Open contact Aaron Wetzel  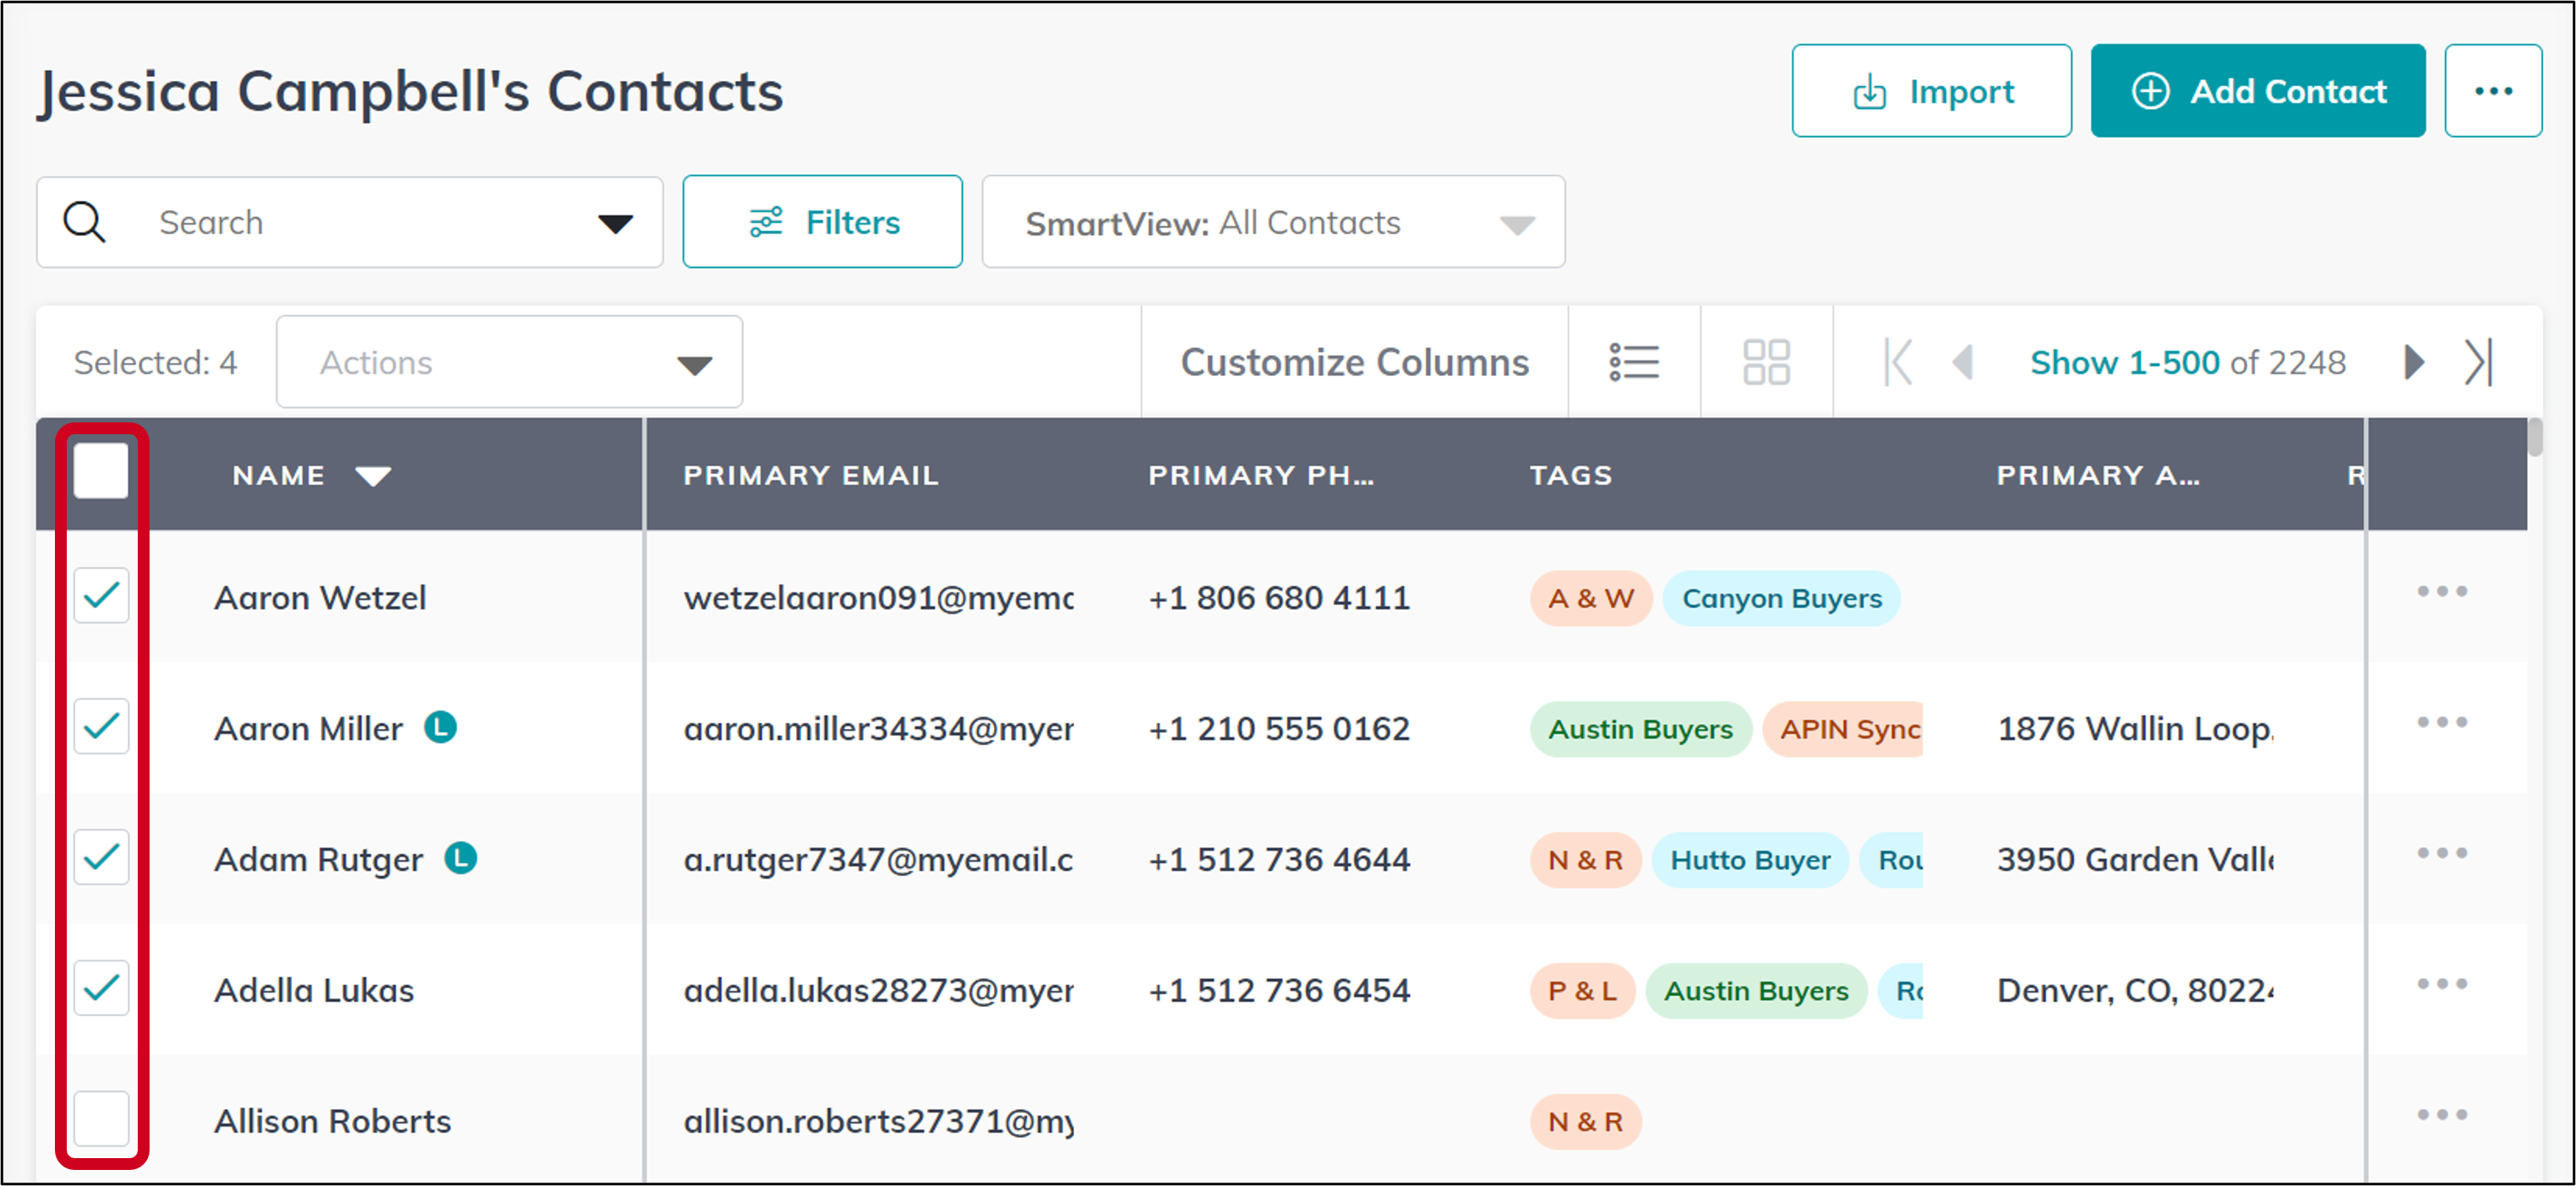(320, 597)
